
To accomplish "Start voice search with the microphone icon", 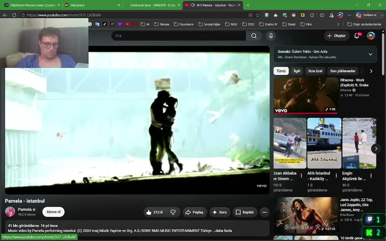I will (271, 36).
